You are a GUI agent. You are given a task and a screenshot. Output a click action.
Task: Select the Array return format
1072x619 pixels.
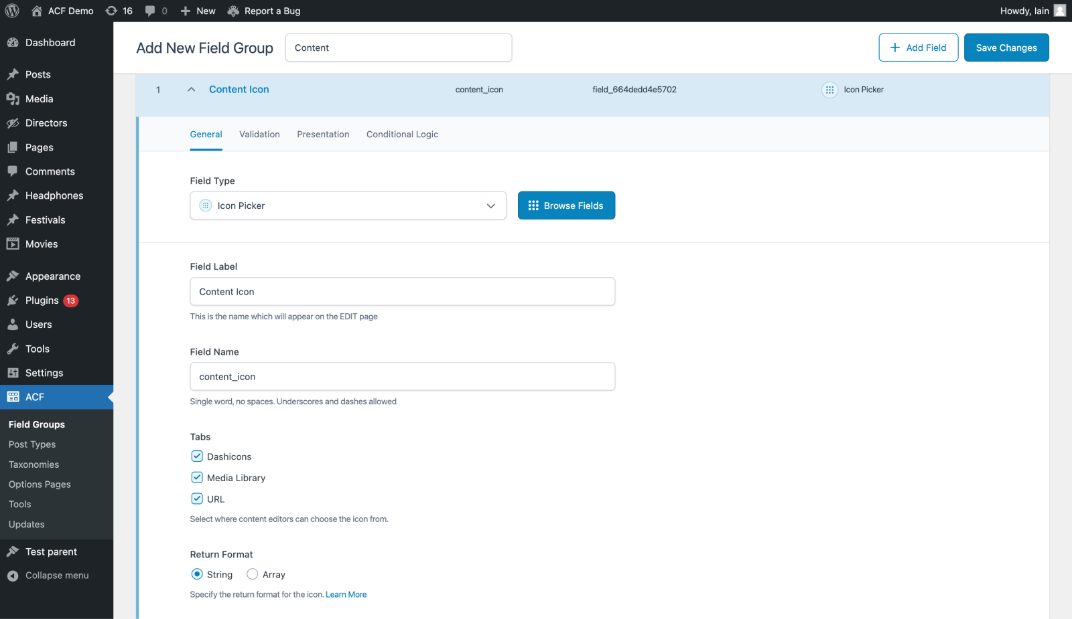click(x=253, y=574)
